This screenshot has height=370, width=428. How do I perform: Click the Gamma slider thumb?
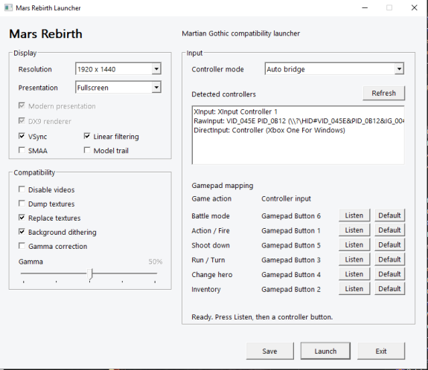pyautogui.click(x=90, y=274)
